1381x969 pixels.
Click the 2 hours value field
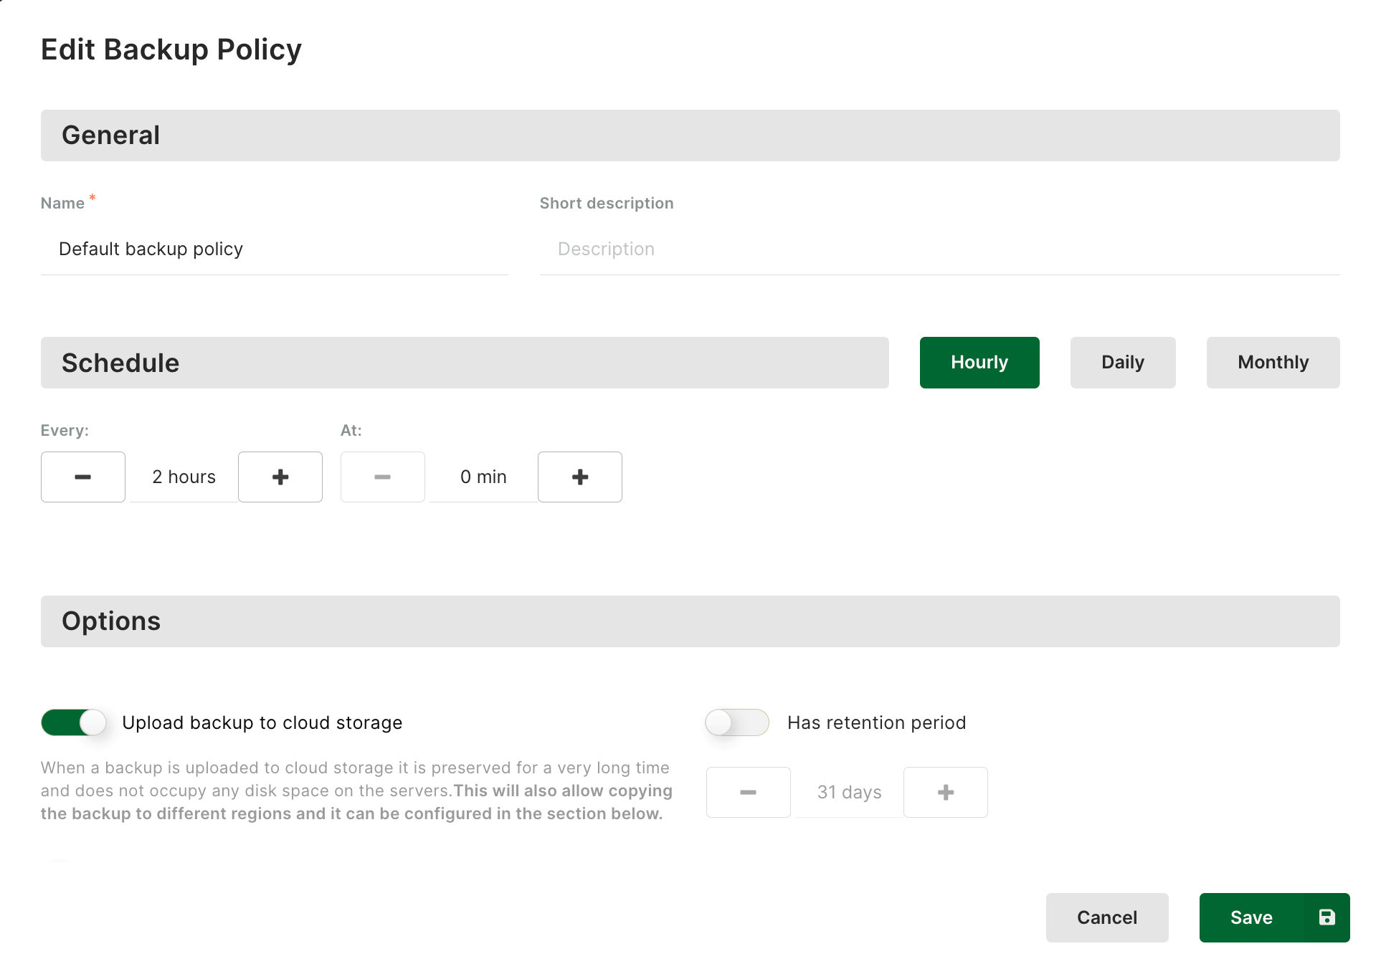(x=184, y=477)
